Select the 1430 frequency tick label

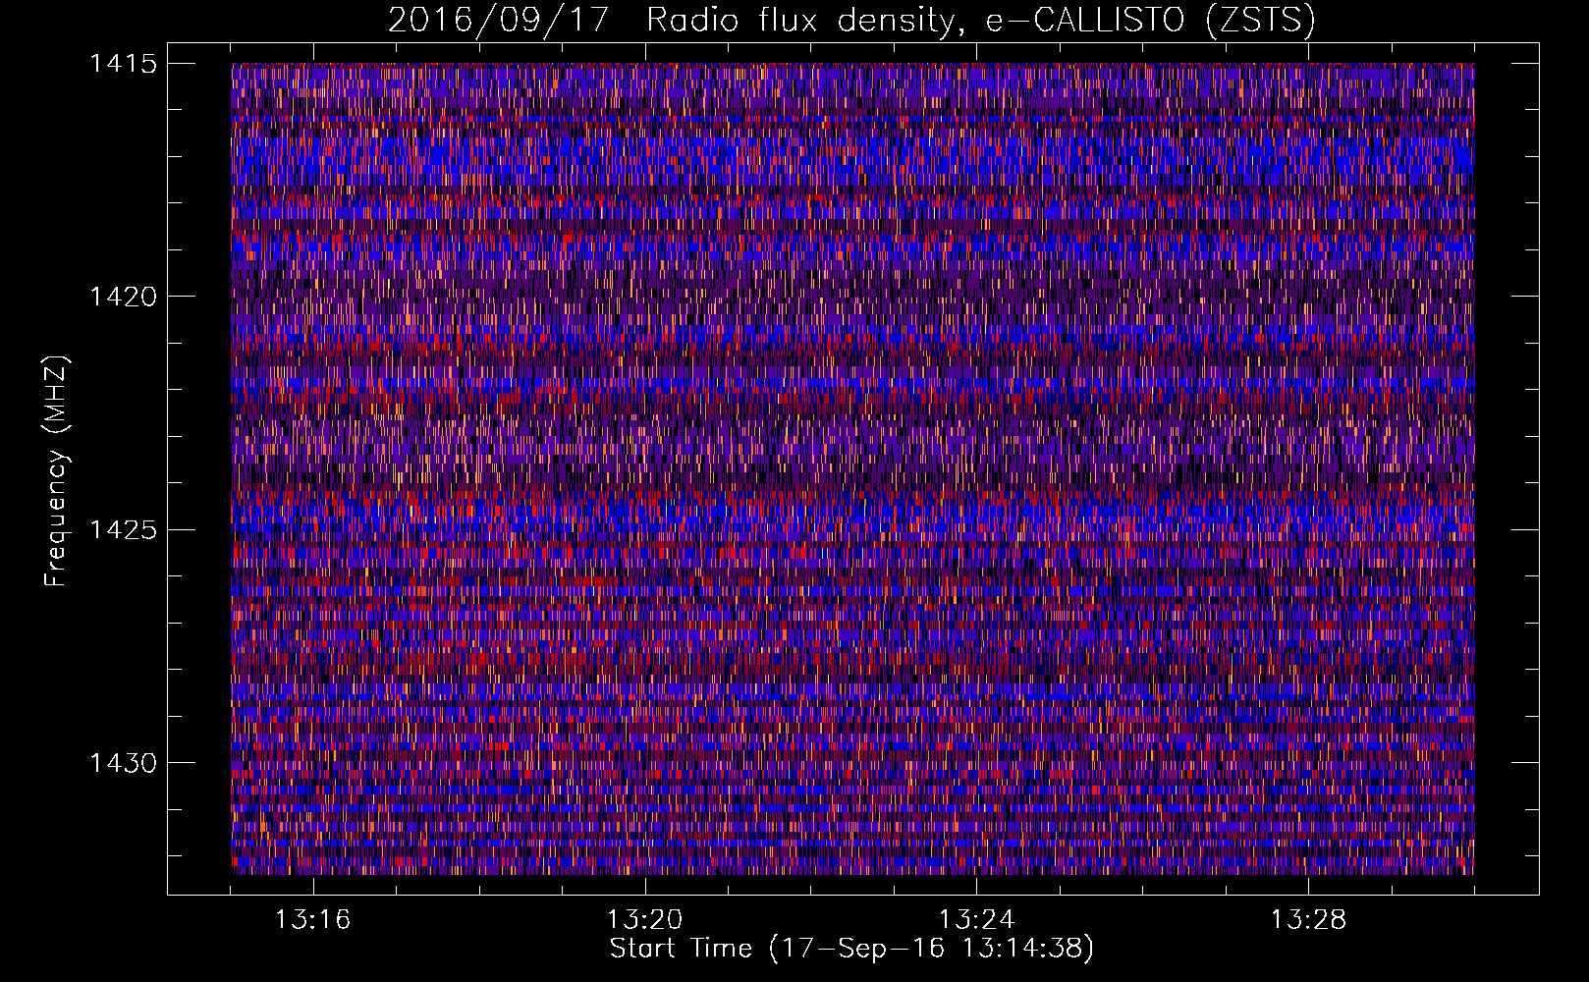point(124,763)
